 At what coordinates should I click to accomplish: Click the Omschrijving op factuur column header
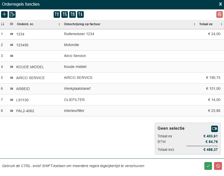click(82, 24)
